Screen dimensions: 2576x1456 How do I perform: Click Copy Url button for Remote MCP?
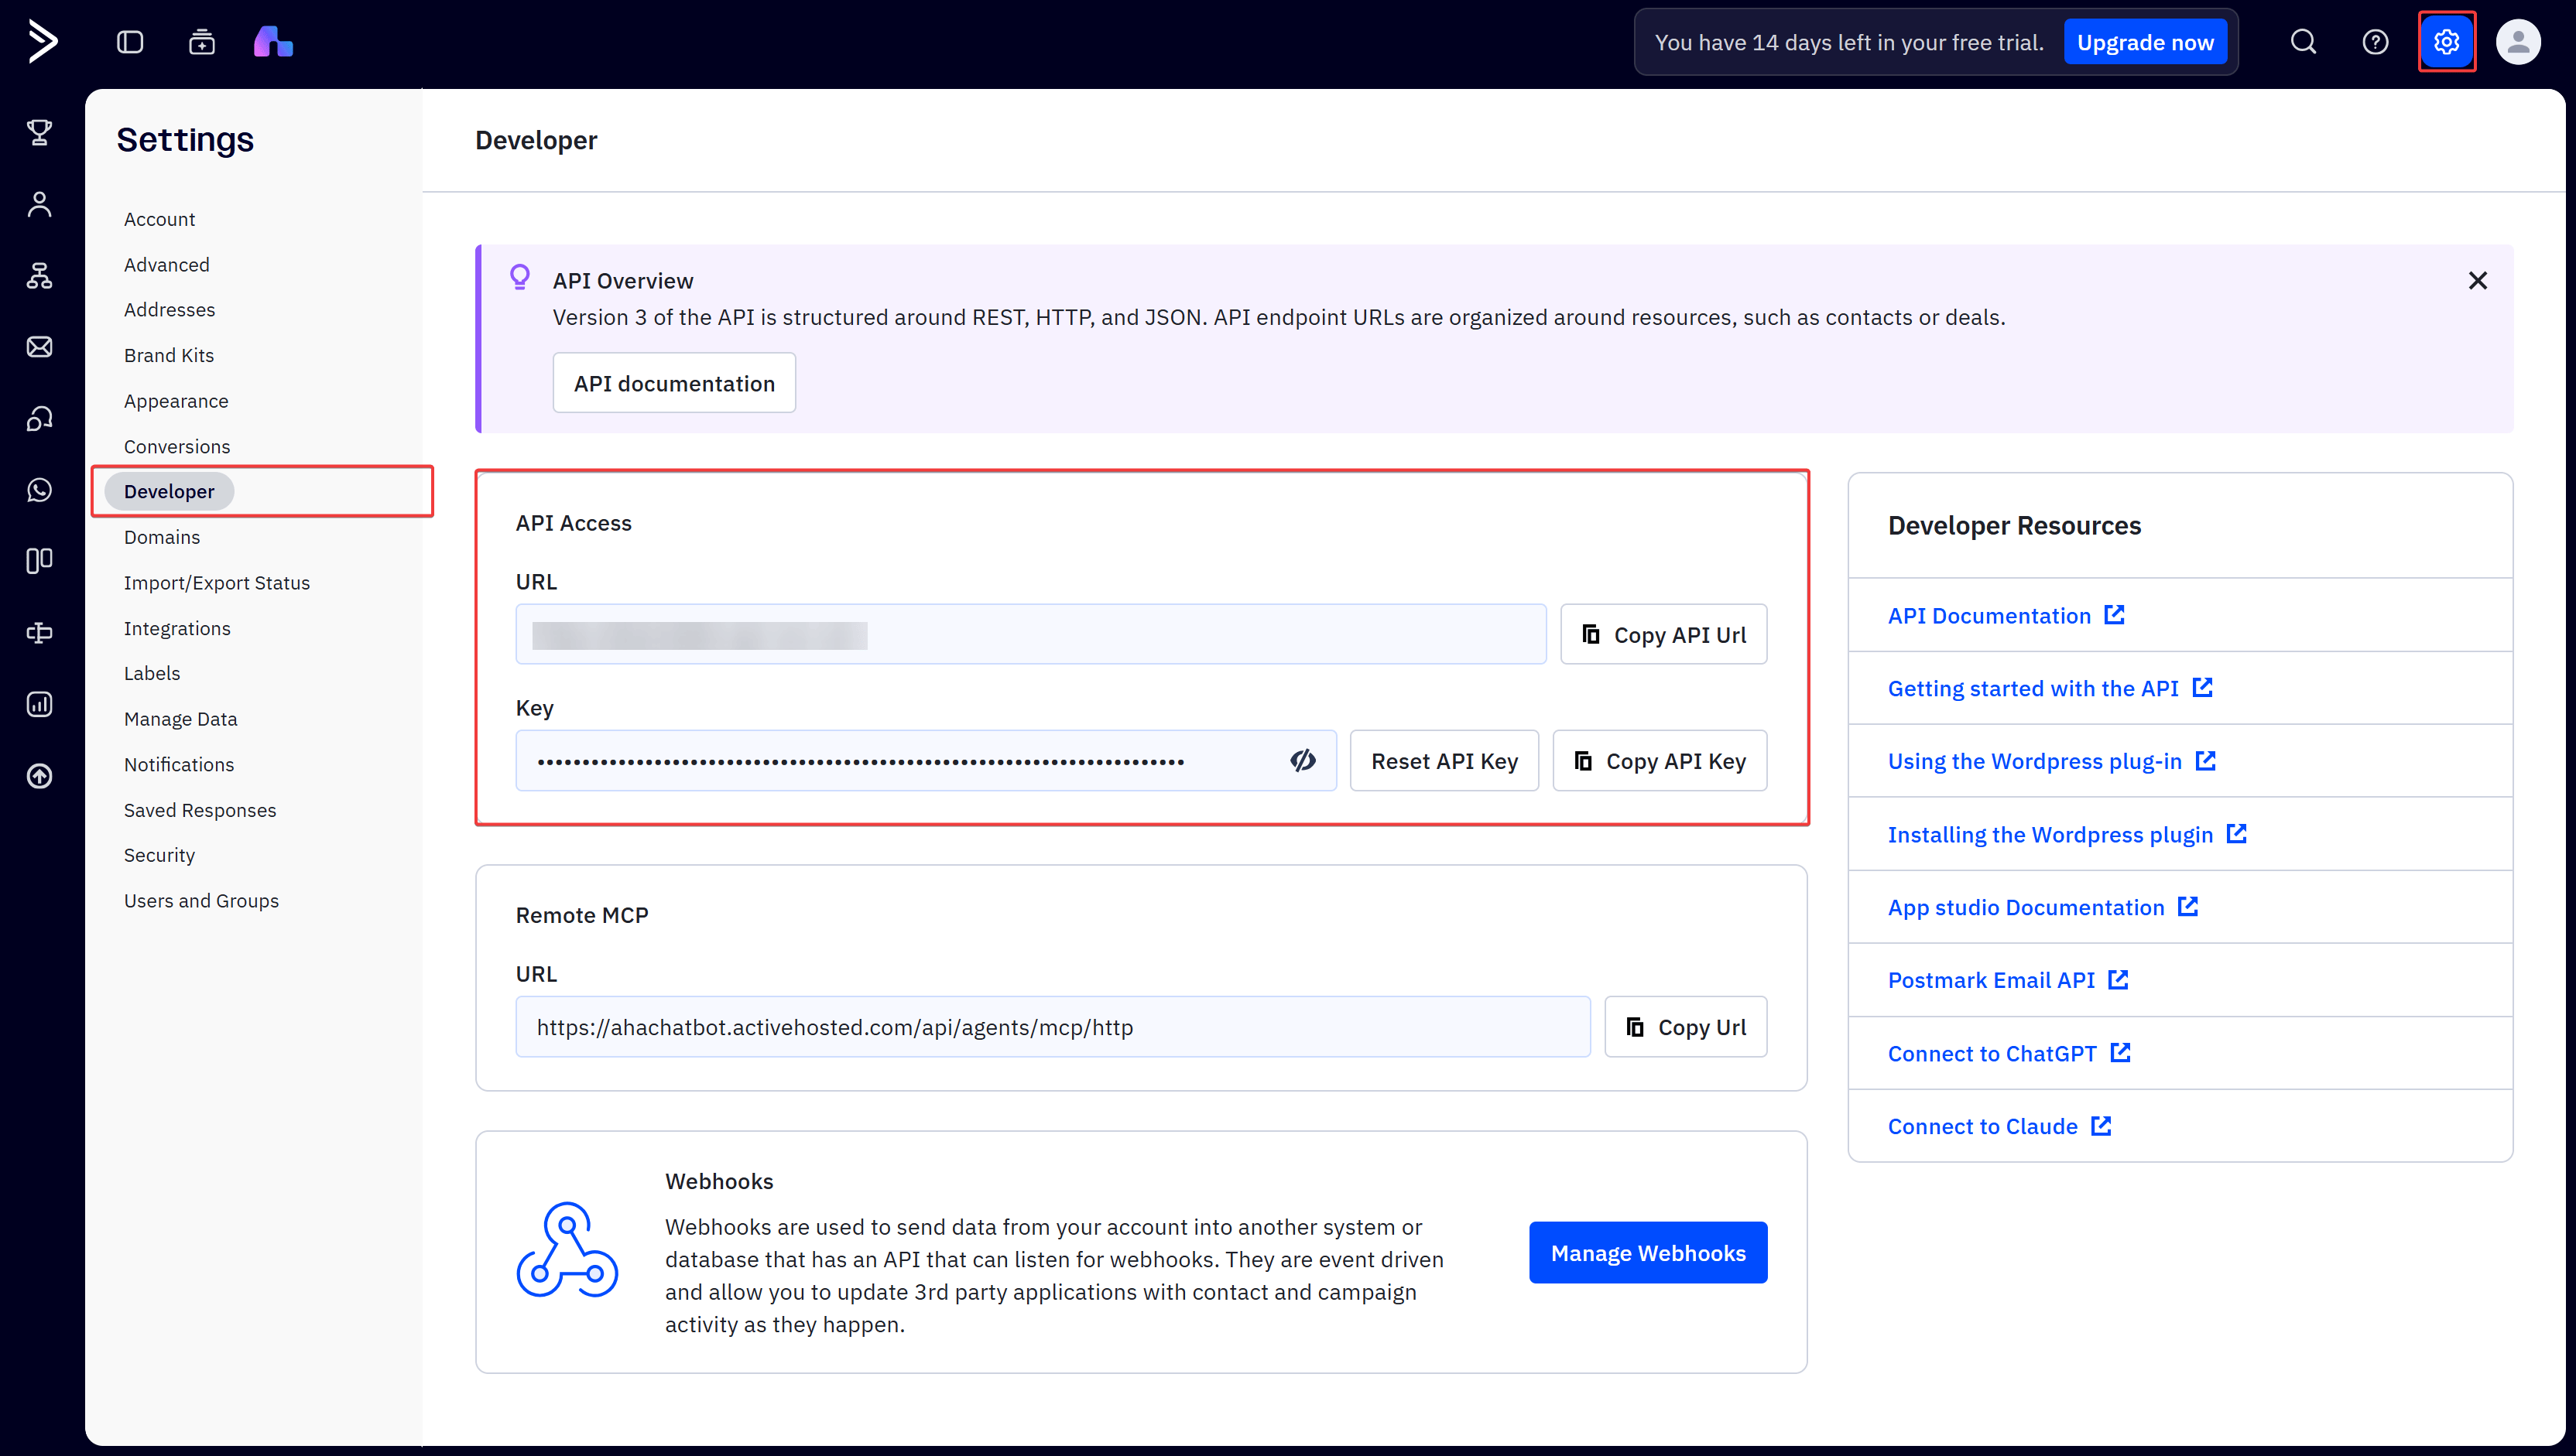[1686, 1027]
